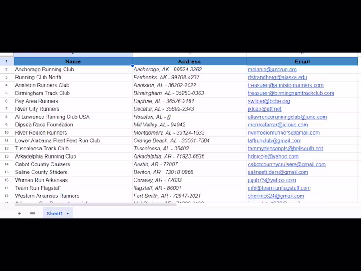Select the Name header cell
The width and height of the screenshot is (361, 271).
coord(73,61)
